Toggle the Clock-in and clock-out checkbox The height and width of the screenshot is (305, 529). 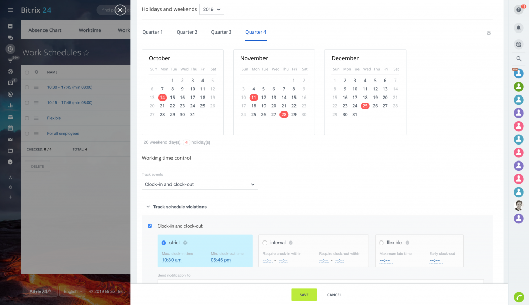click(150, 226)
